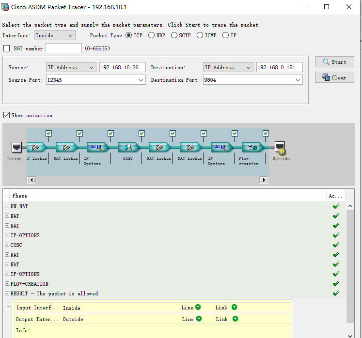Click the scrollbar down arrow in results
Image resolution: width=362 pixels, height=338 pixels.
[x=350, y=336]
